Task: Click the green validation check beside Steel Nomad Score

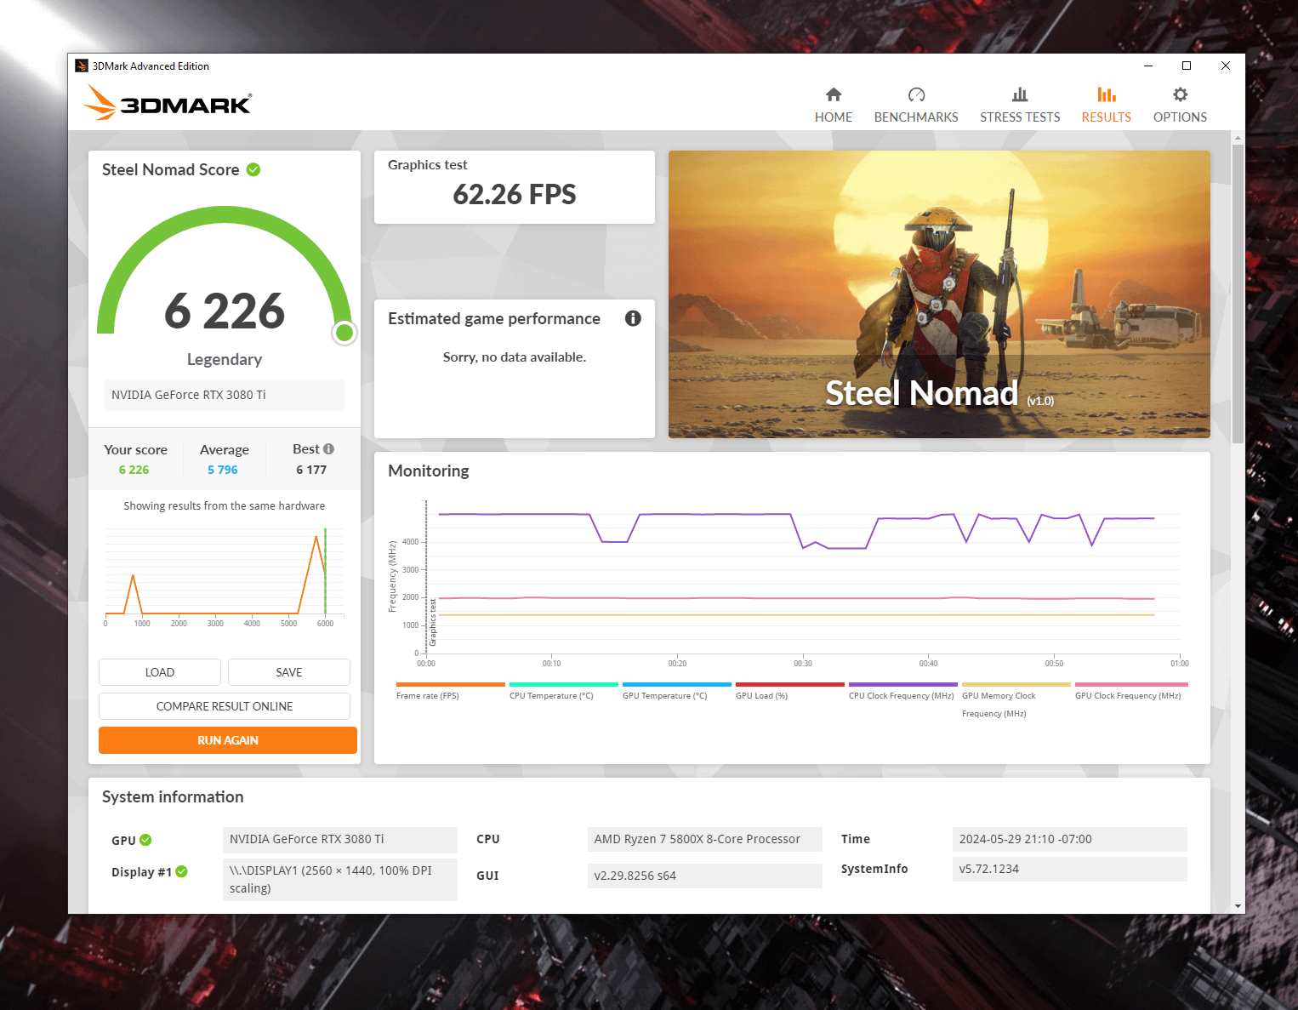Action: 253,169
